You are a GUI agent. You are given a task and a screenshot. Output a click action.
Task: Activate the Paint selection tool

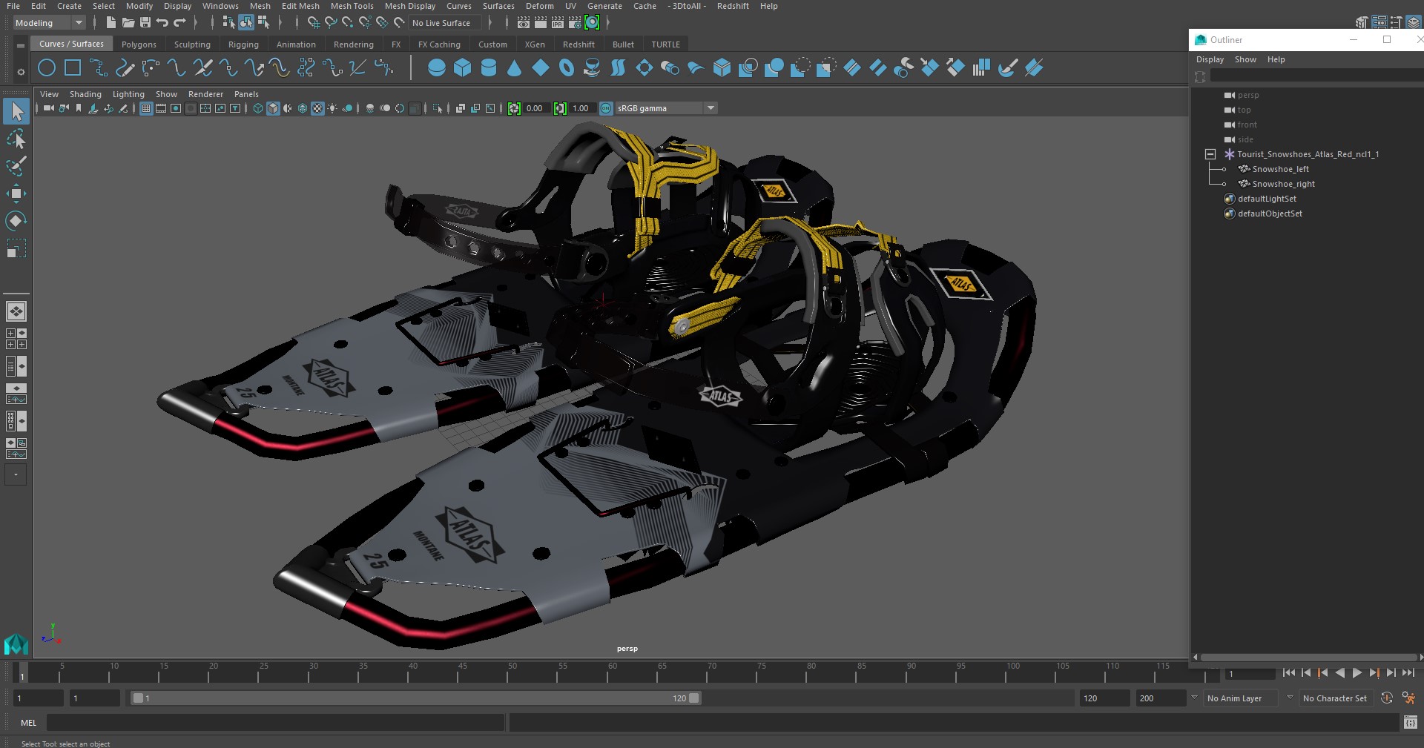pos(16,166)
